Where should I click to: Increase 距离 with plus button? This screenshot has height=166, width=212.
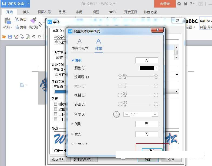(156, 104)
